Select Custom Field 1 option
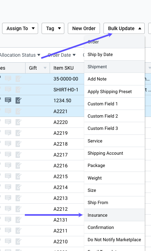 (x=114, y=104)
